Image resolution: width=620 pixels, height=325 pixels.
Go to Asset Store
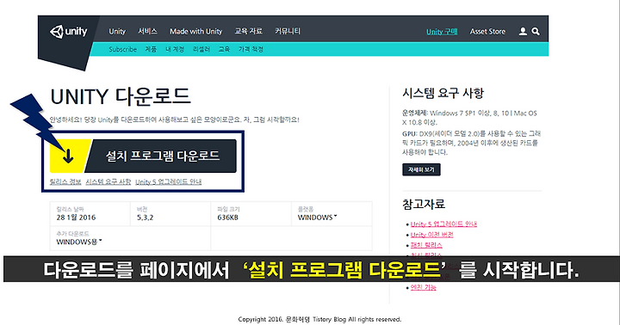click(487, 32)
